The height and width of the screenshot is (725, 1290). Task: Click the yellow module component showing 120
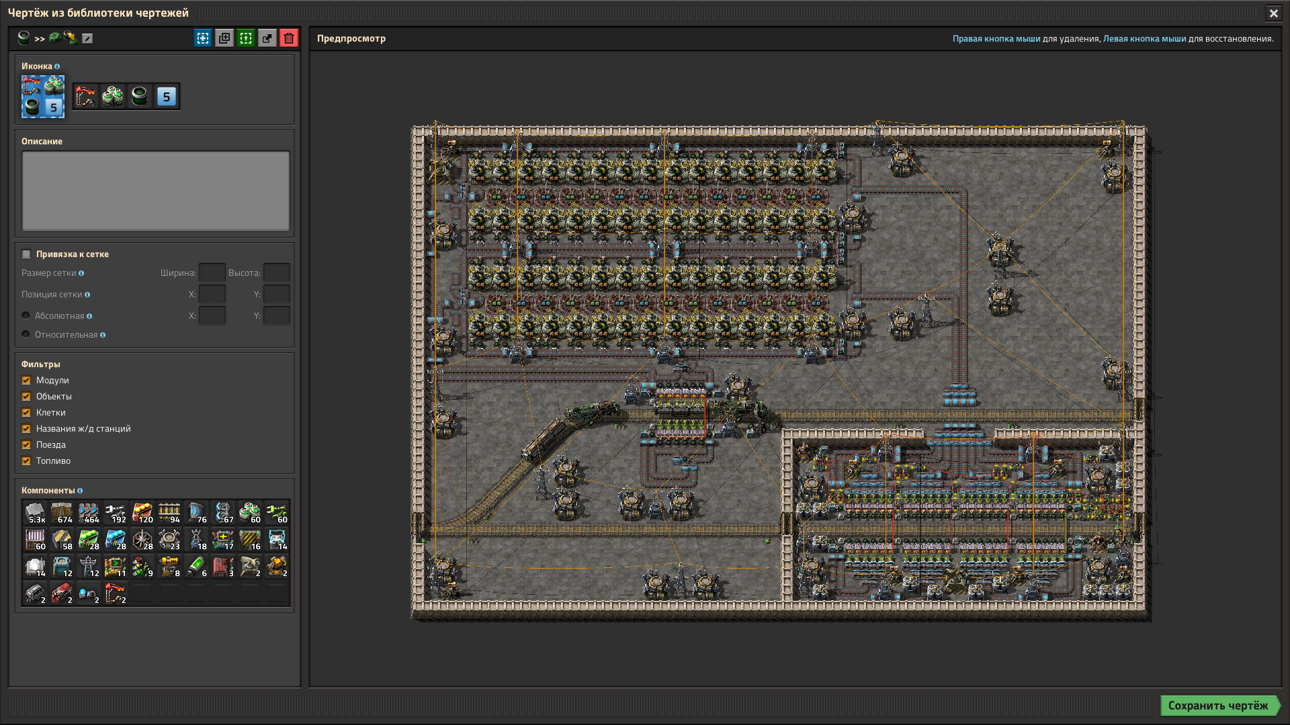(142, 513)
